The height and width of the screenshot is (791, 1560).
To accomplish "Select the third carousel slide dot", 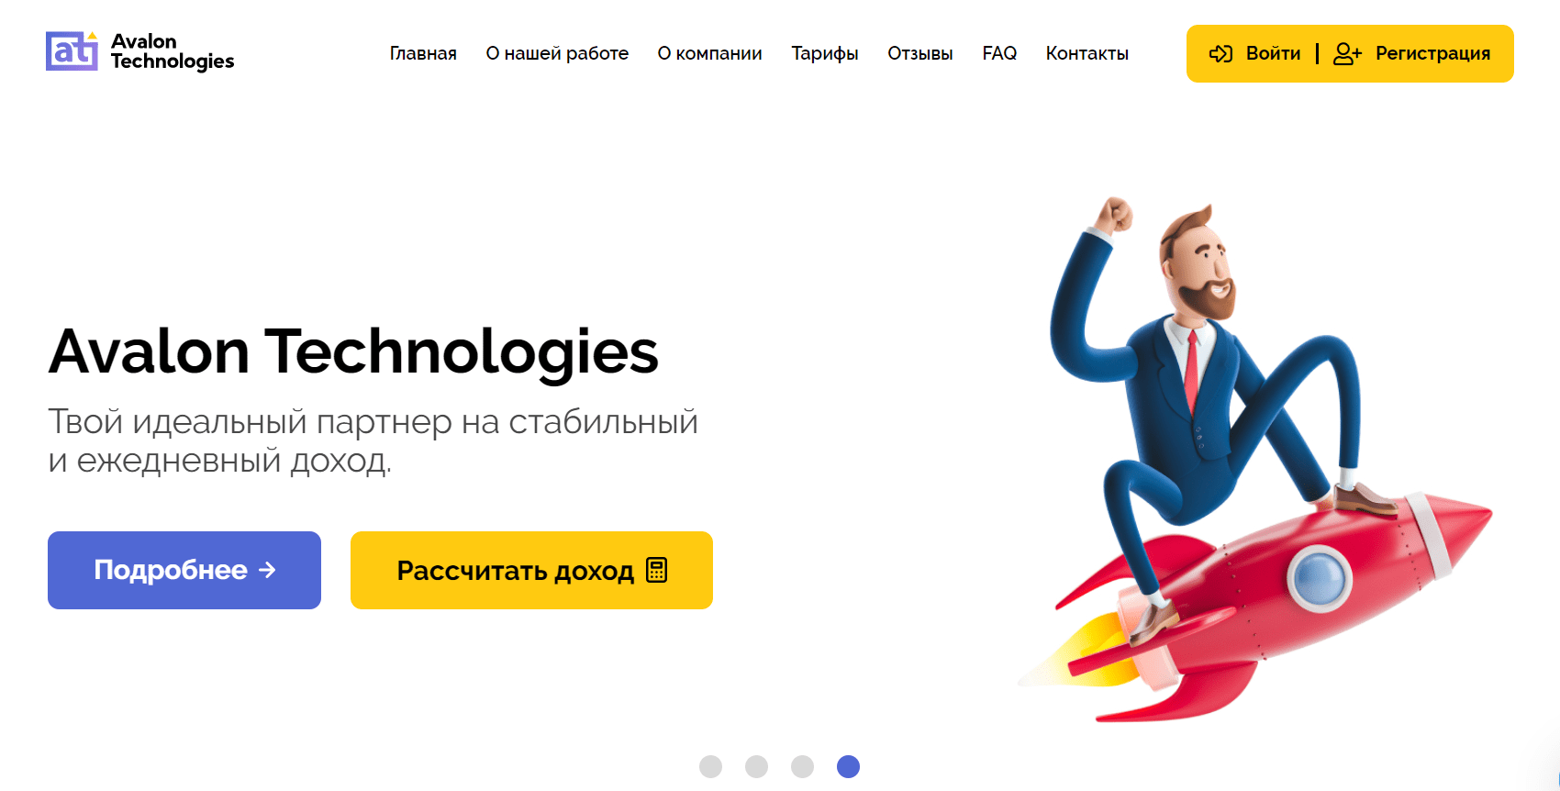I will [802, 766].
